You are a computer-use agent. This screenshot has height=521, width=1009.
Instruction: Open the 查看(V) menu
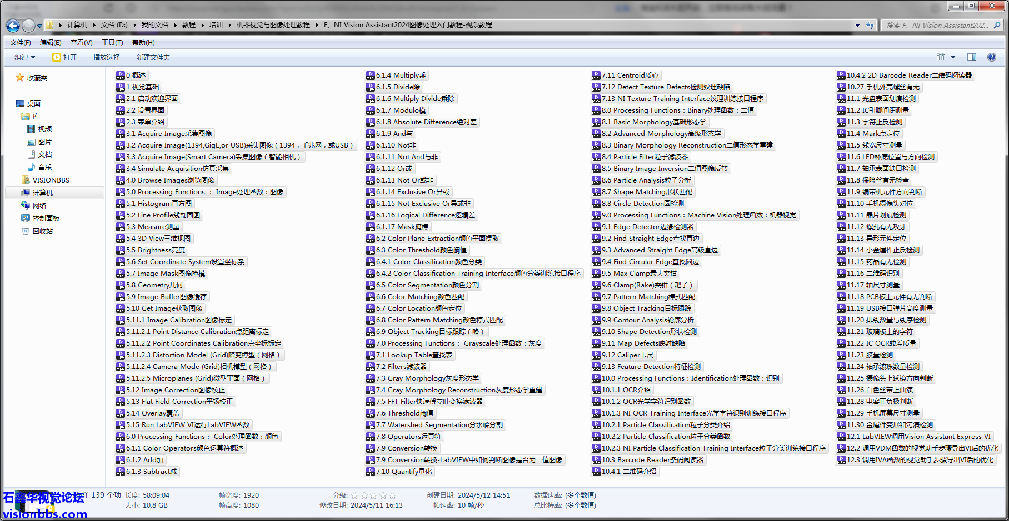(x=81, y=43)
